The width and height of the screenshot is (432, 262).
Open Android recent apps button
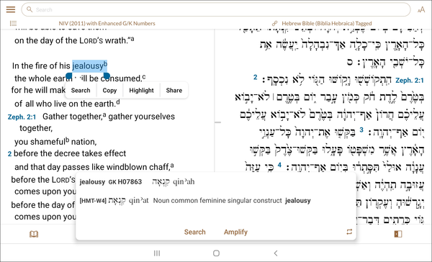click(157, 253)
